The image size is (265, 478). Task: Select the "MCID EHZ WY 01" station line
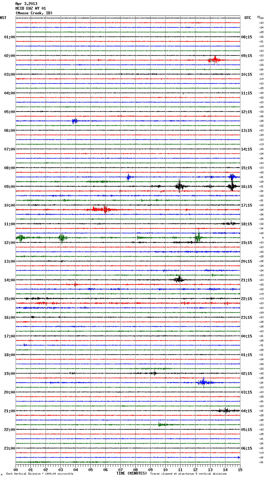coord(31,8)
